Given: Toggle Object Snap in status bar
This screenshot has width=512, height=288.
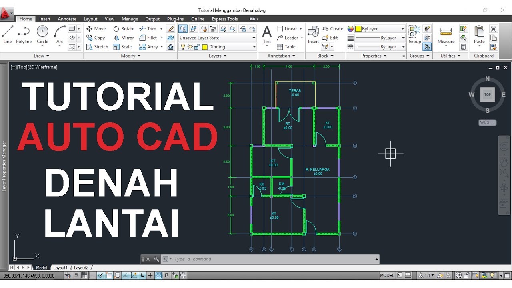Looking at the screenshot, I should click(x=109, y=275).
